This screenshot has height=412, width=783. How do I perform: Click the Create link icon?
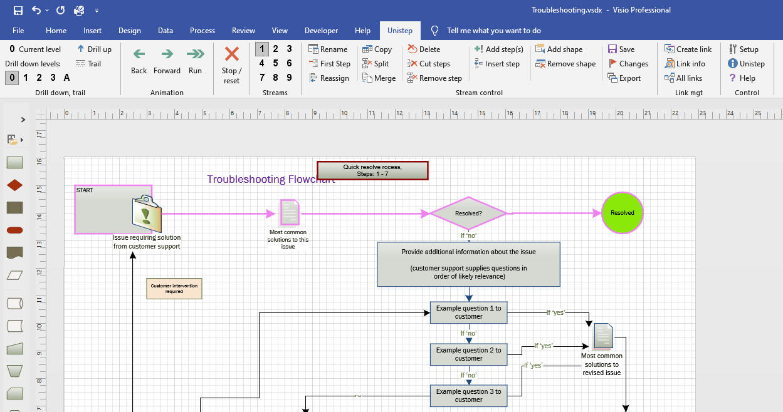[x=670, y=49]
